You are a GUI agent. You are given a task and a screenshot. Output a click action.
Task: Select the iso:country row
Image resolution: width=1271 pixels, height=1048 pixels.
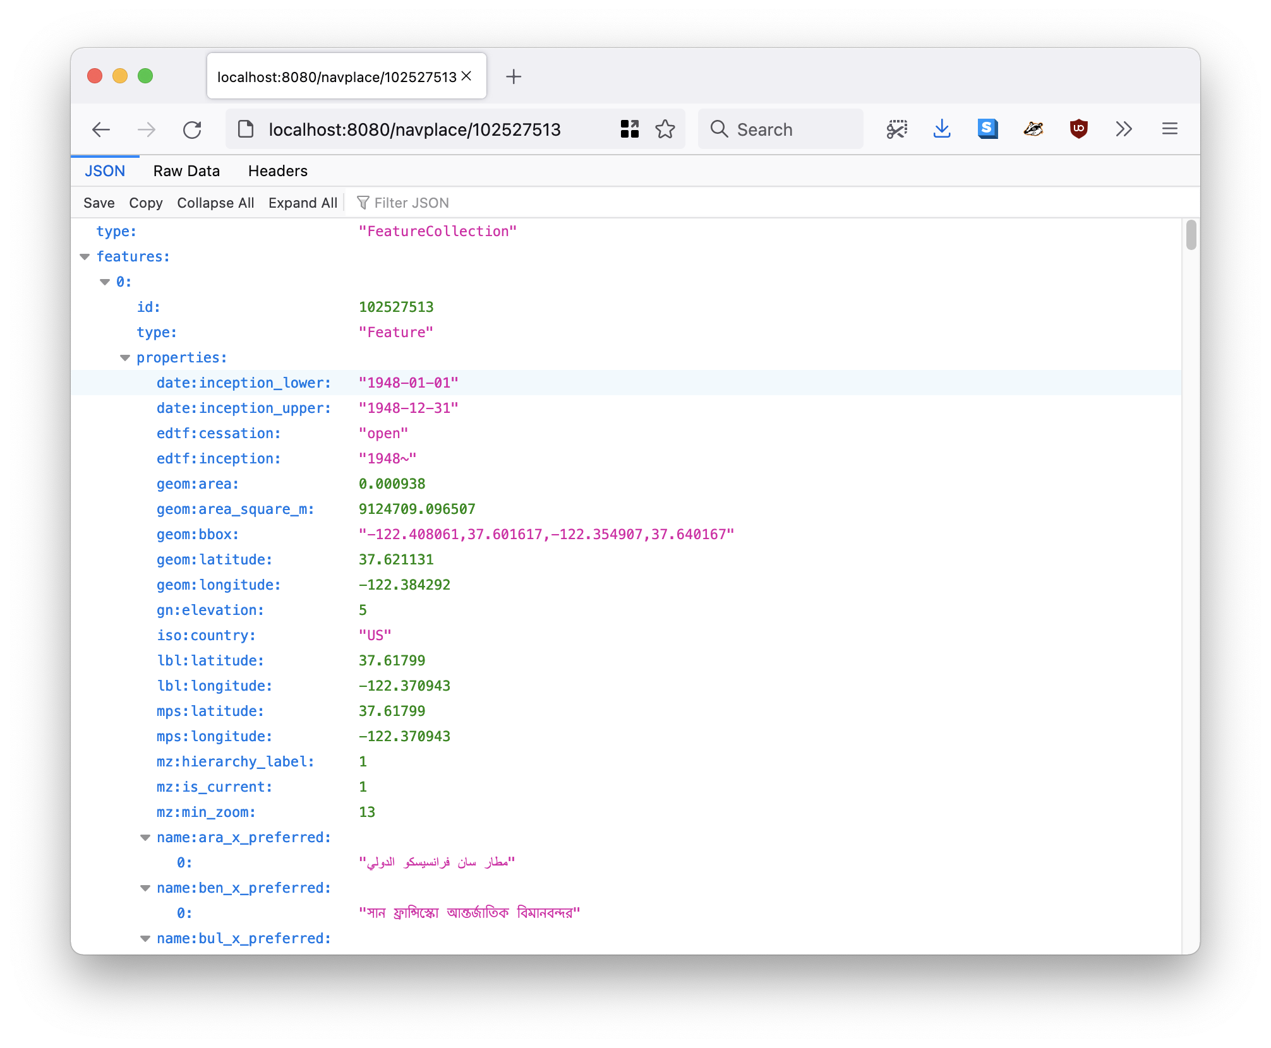626,635
